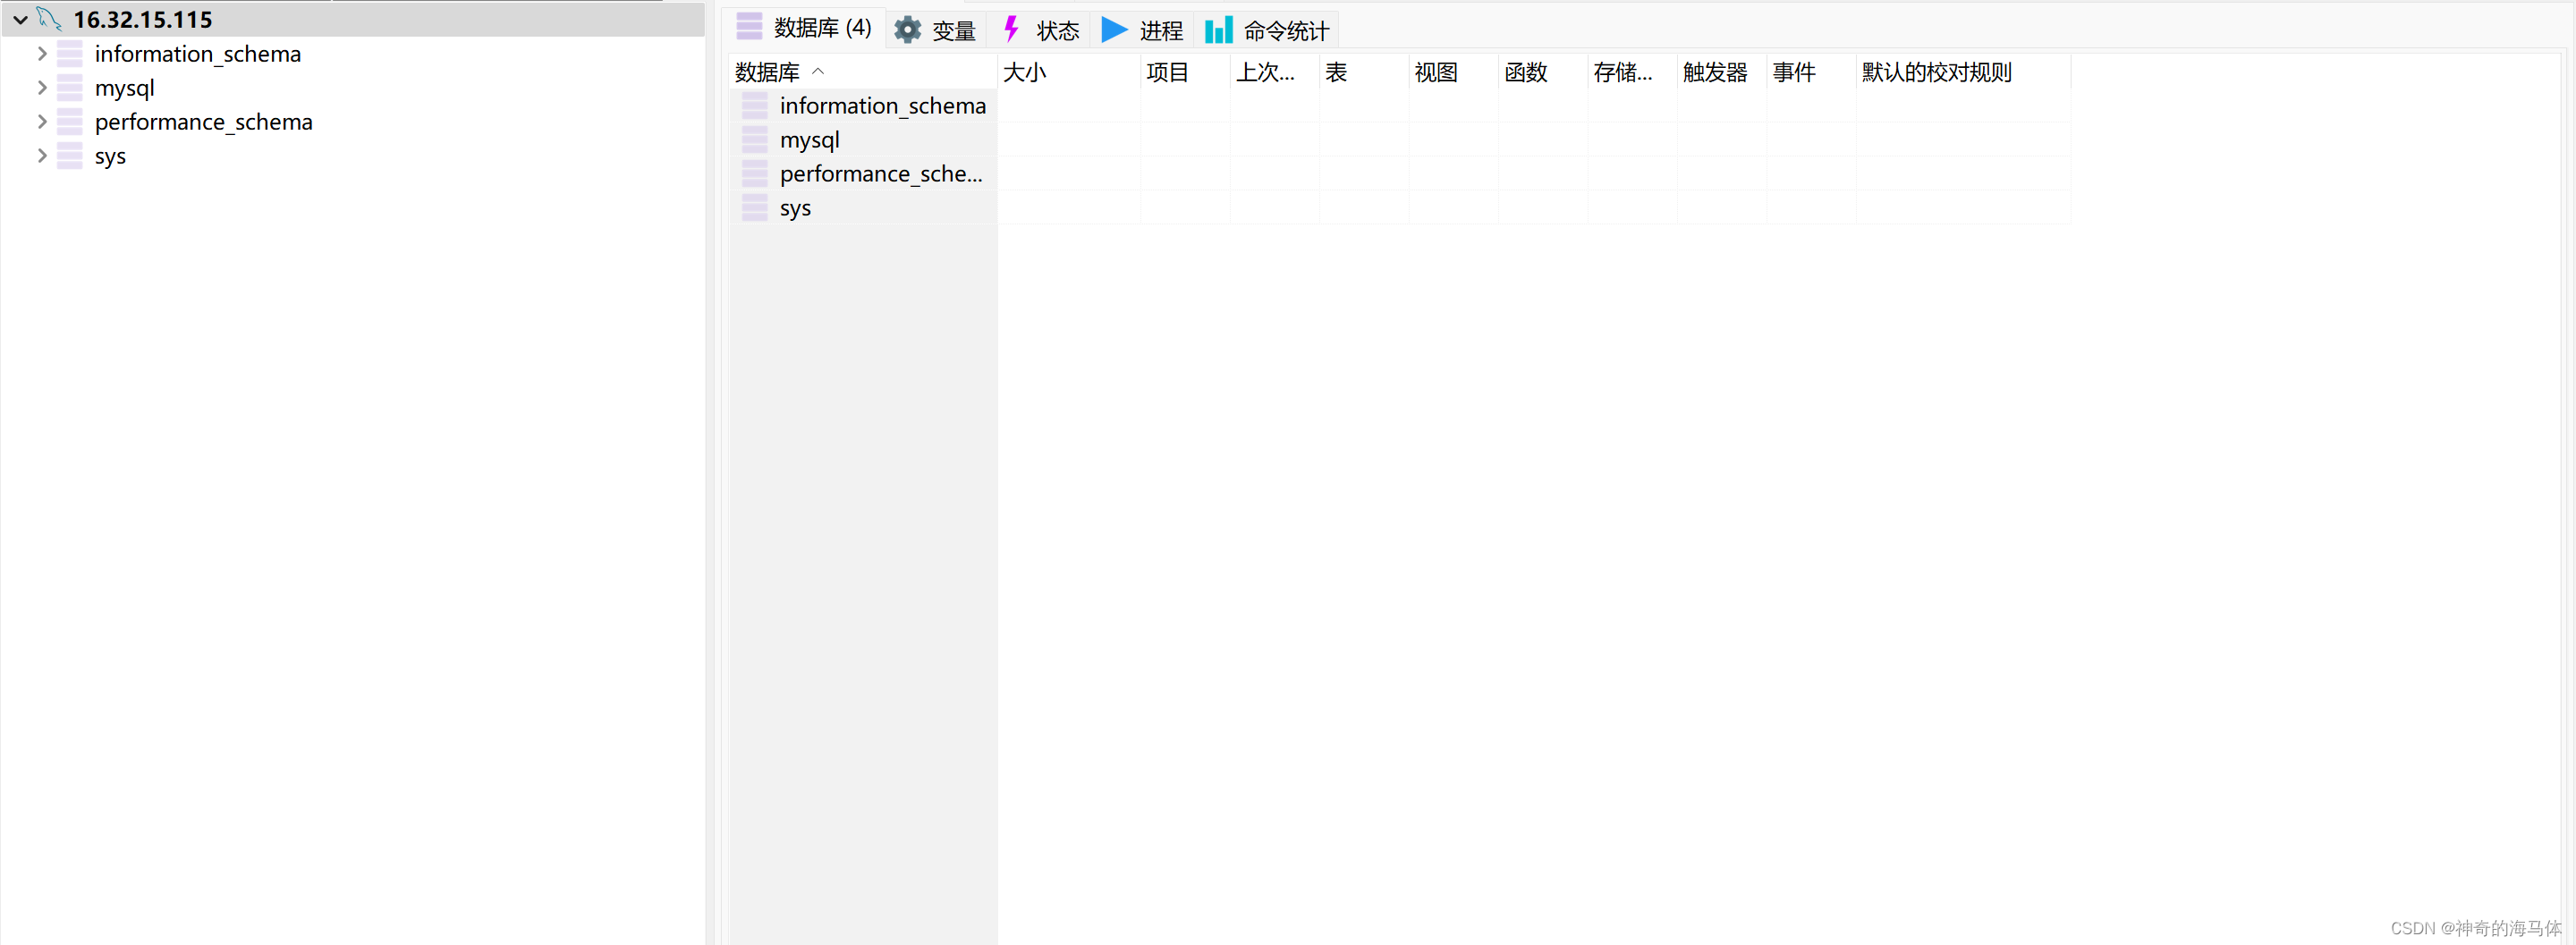Expand the mysql database tree node
This screenshot has height=945, width=2576.
[x=42, y=88]
